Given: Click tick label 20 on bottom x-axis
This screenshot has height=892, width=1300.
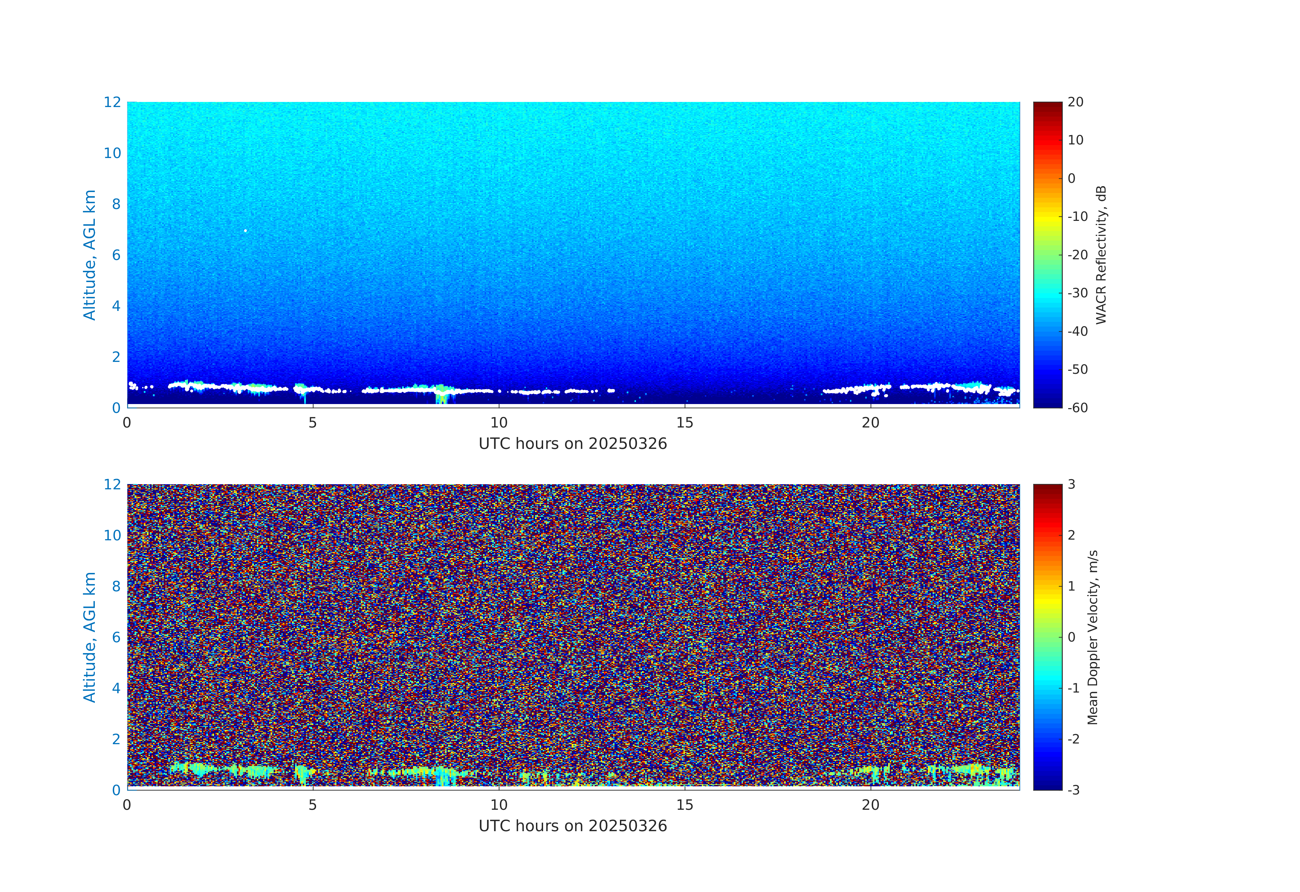Looking at the screenshot, I should (x=870, y=805).
